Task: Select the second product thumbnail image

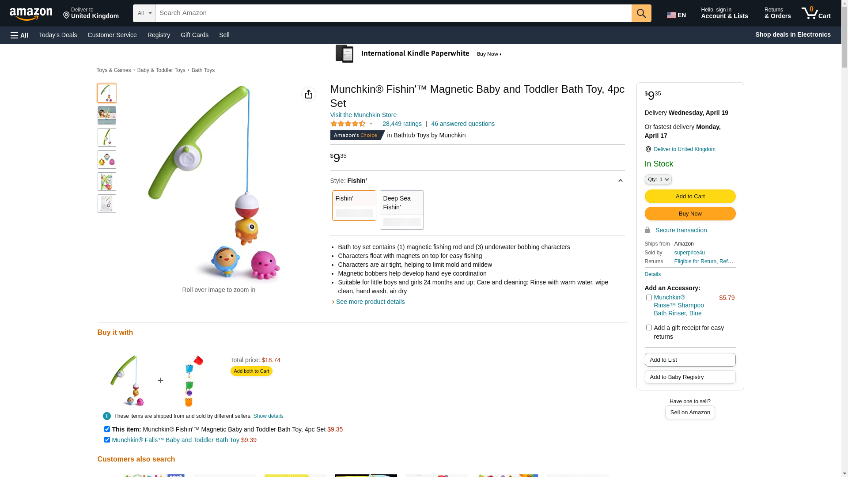Action: (x=107, y=115)
